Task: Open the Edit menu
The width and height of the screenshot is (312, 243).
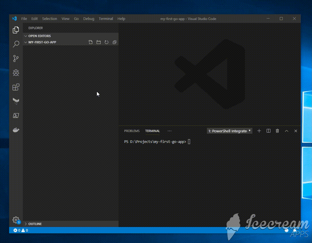Action: (x=35, y=19)
